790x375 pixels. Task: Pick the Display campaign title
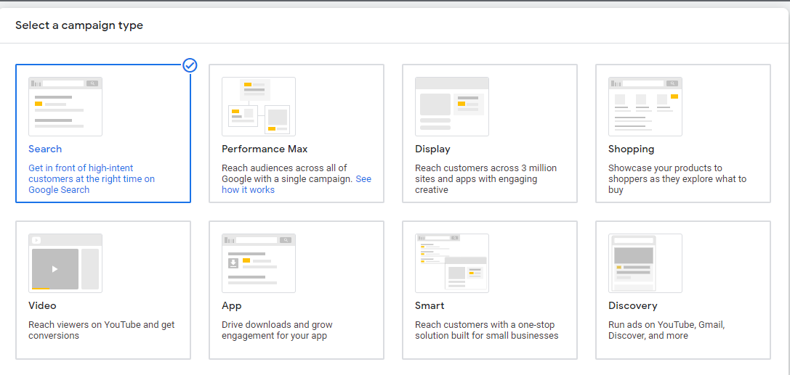(432, 149)
